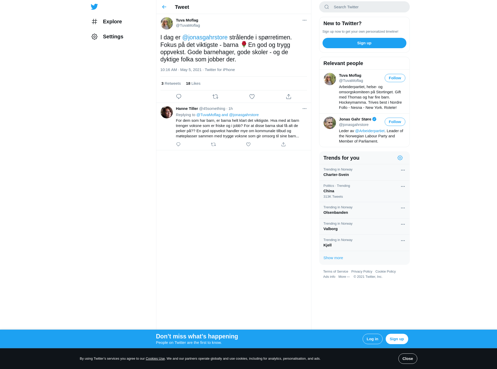
Task: Show more trends
Action: [x=333, y=258]
